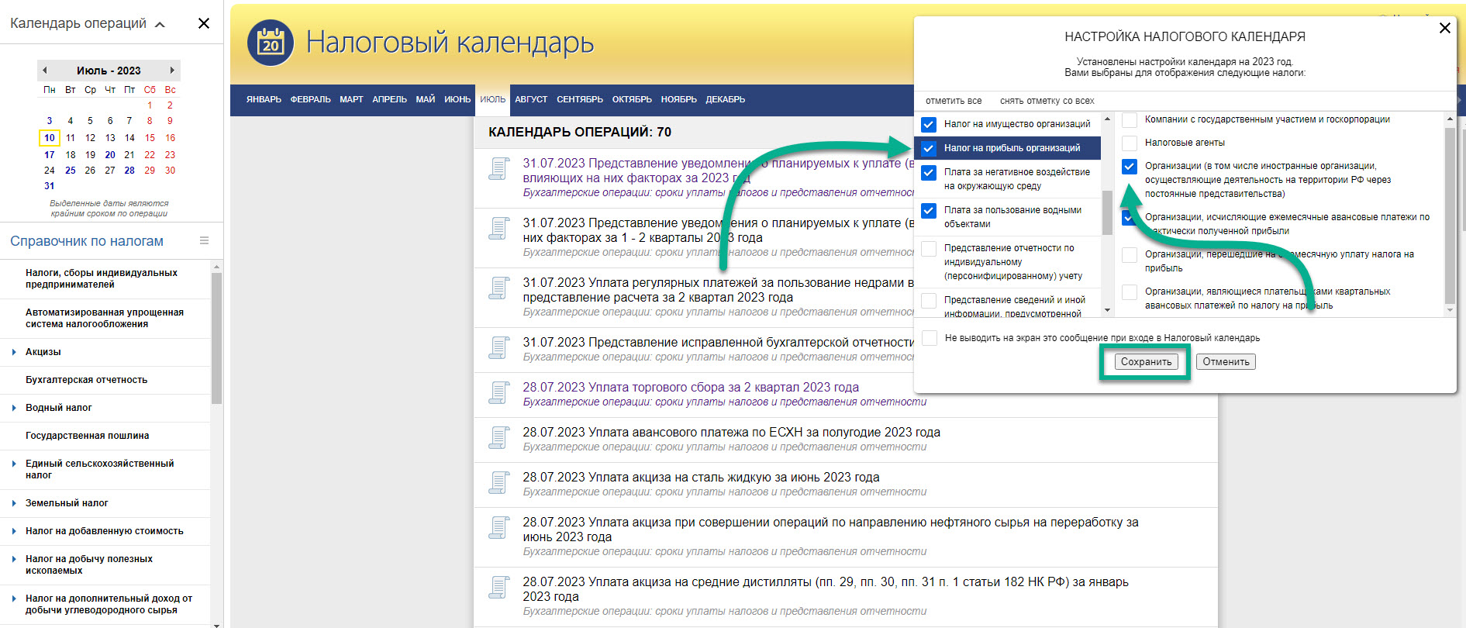Switch to АПРЕЛЬ month tab

click(x=389, y=99)
